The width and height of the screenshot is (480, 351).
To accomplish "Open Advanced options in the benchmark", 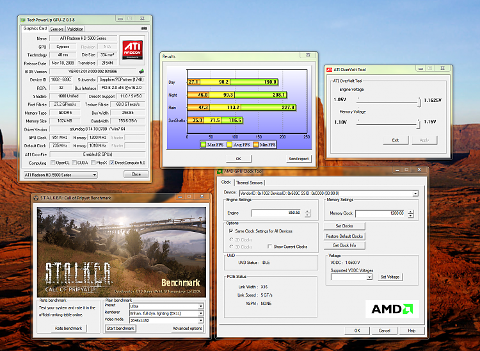I will click(188, 329).
